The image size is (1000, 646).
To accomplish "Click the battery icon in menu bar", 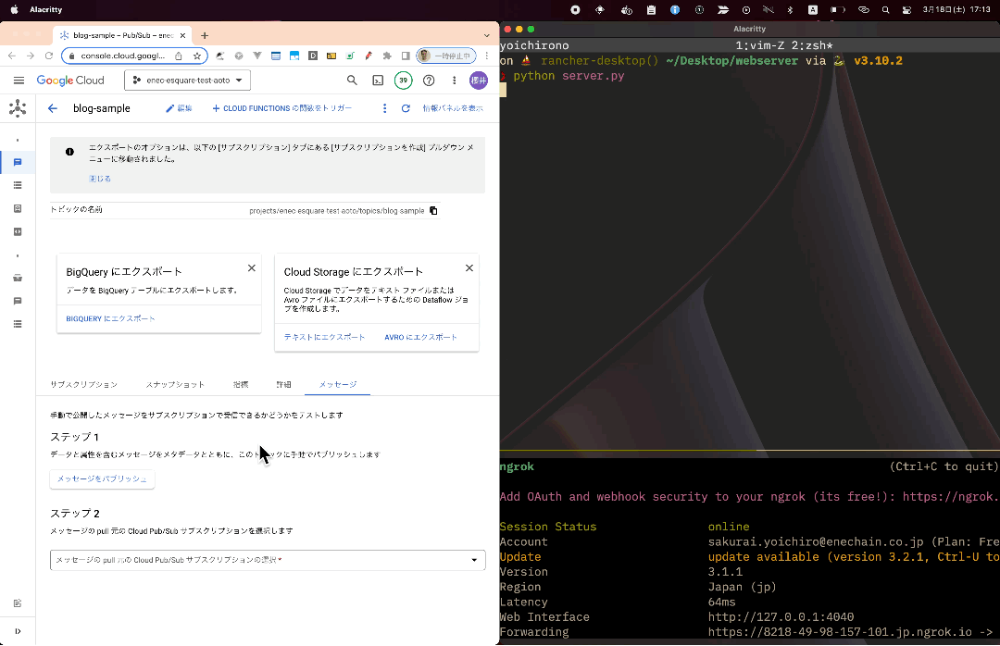I will 837,9.
